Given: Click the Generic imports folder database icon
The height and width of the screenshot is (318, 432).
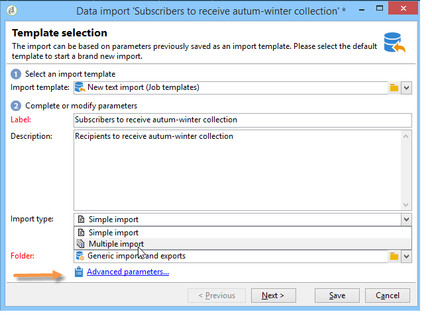Looking at the screenshot, I should 80,256.
